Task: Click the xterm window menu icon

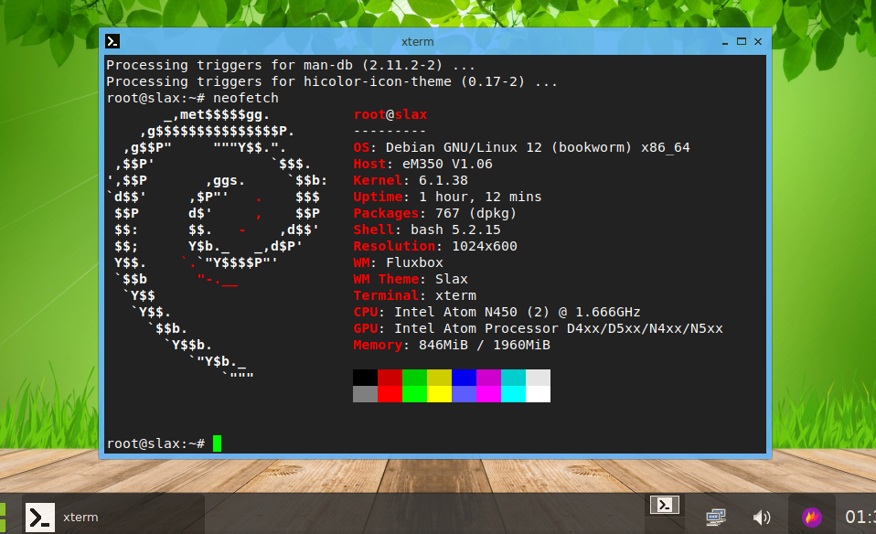Action: coord(112,41)
